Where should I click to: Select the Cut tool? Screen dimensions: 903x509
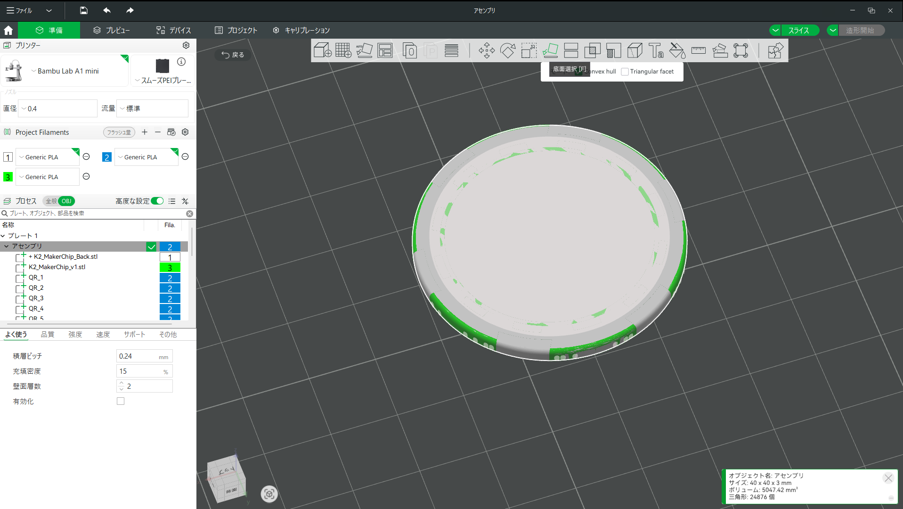click(x=571, y=50)
